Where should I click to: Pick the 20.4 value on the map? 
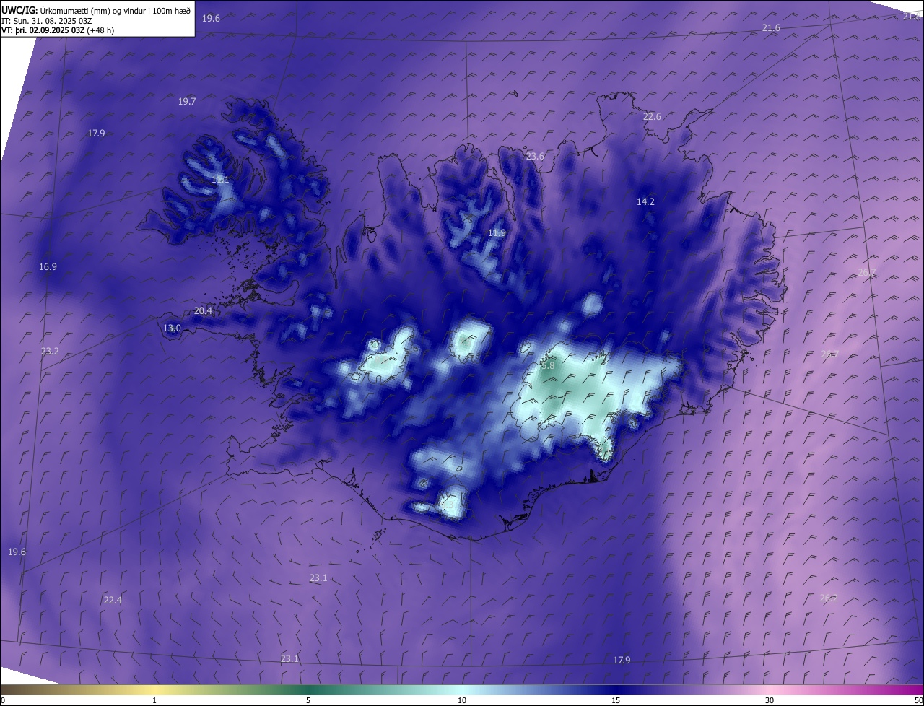pos(204,311)
